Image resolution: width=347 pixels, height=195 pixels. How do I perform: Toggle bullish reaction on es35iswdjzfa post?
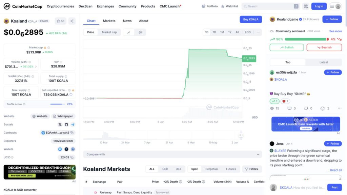(x=274, y=101)
